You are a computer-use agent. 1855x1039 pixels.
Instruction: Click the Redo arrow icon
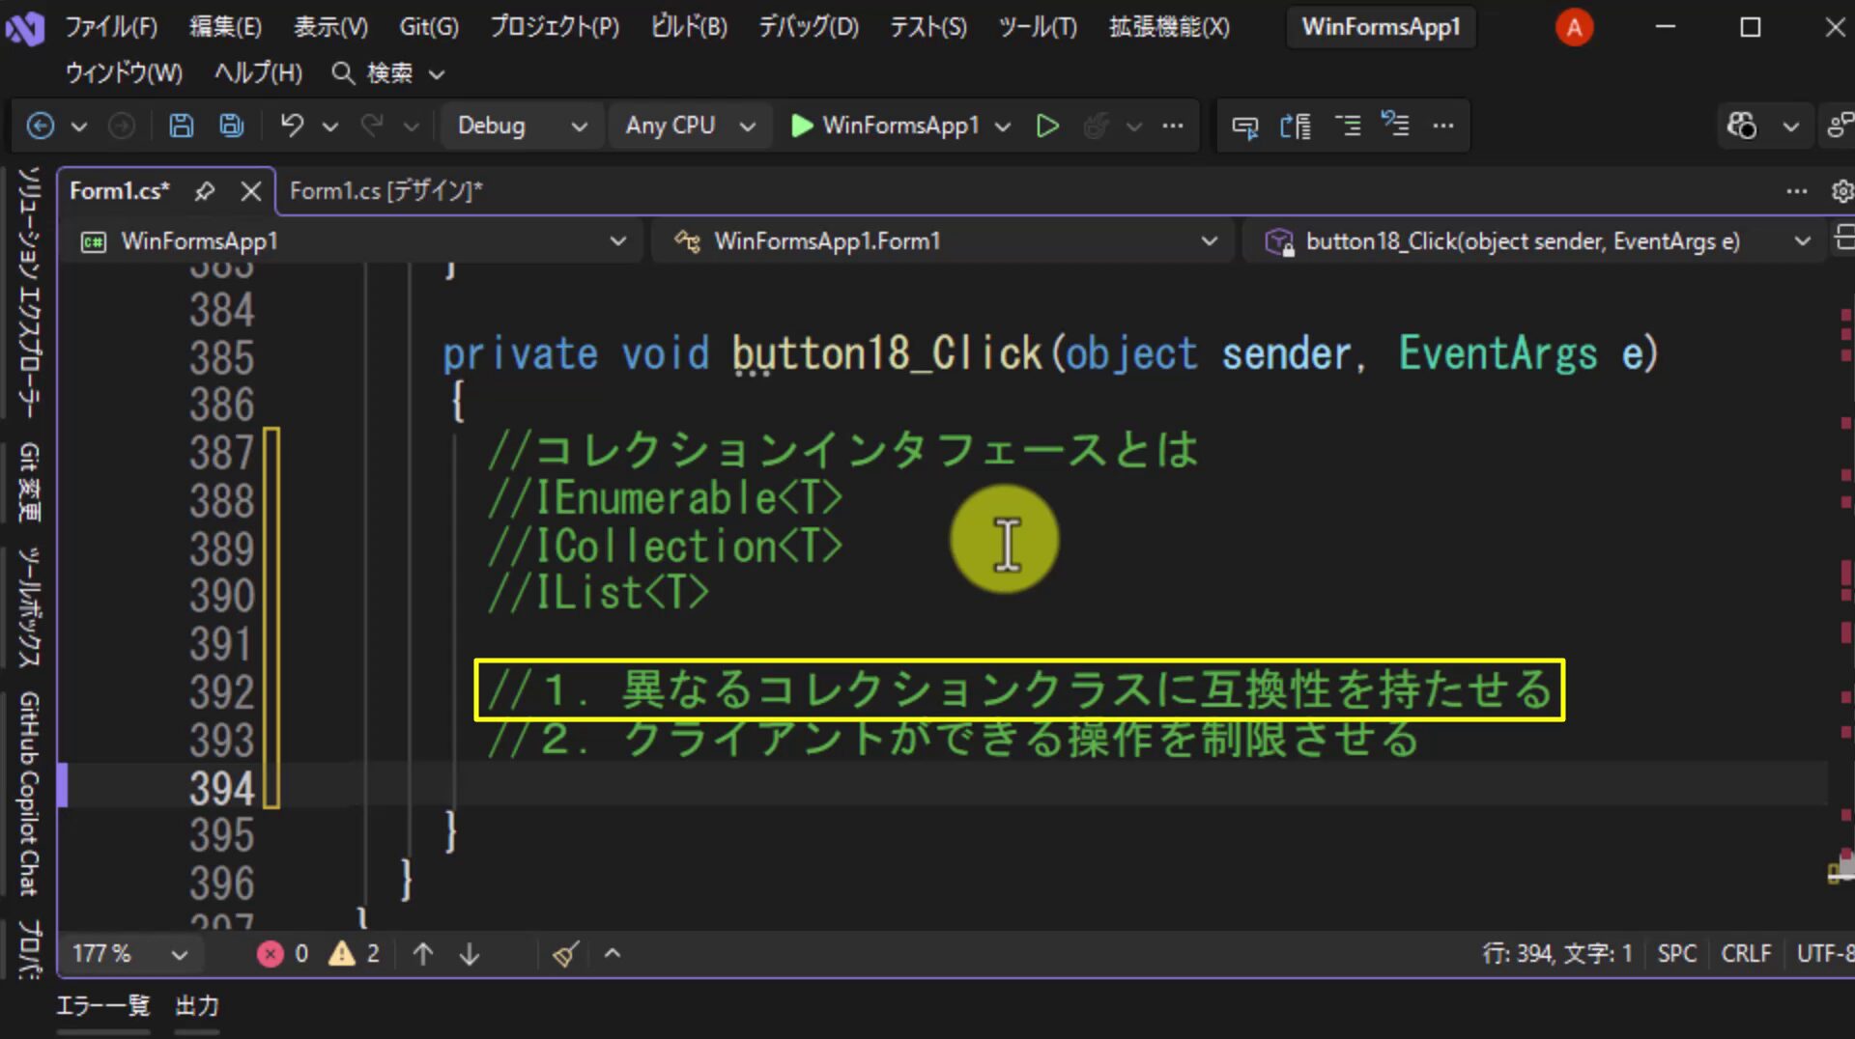(372, 126)
